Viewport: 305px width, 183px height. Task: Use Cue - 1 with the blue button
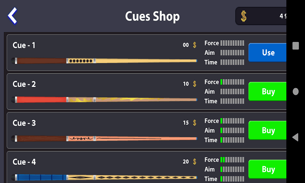coord(268,53)
